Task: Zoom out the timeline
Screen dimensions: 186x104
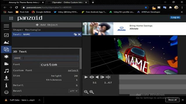Action: point(86,92)
